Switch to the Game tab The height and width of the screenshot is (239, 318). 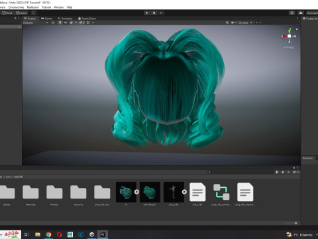[47, 19]
